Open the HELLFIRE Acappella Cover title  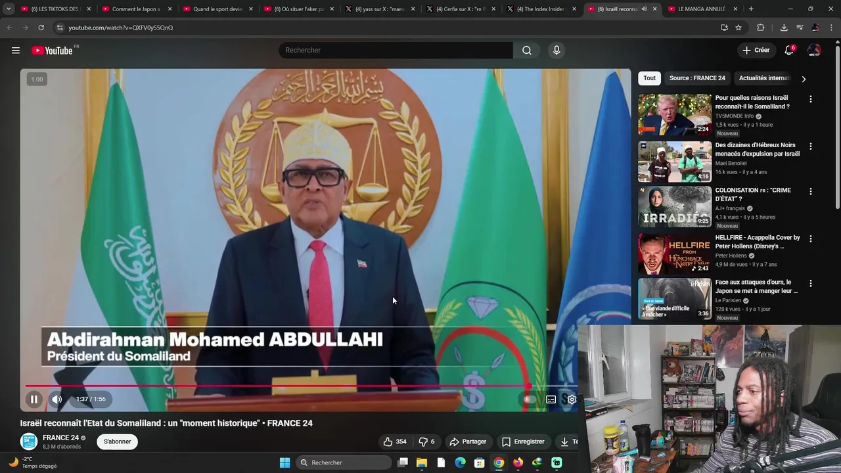[758, 242]
